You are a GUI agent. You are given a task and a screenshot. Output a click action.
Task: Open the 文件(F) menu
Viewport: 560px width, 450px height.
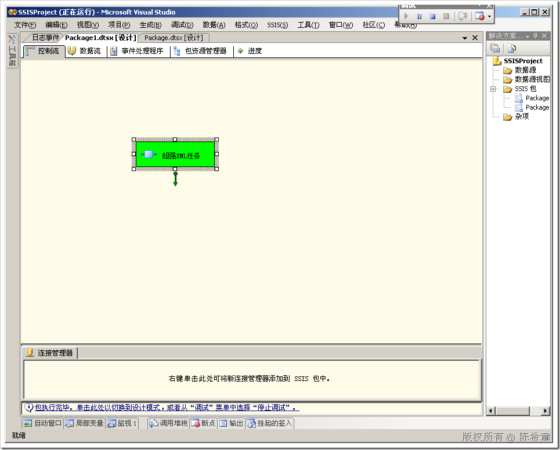tap(25, 25)
